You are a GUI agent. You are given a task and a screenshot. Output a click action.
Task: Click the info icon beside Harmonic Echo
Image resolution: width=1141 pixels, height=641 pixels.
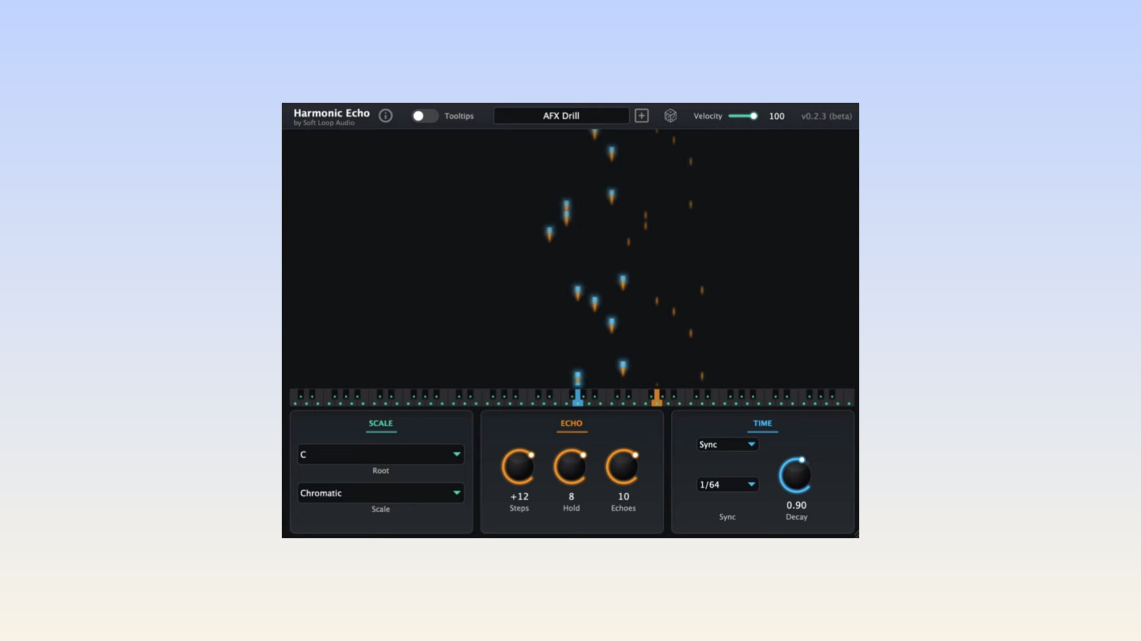(x=386, y=116)
